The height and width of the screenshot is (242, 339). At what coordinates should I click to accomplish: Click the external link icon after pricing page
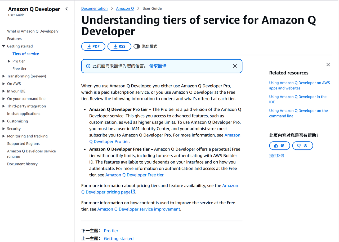click(x=133, y=191)
